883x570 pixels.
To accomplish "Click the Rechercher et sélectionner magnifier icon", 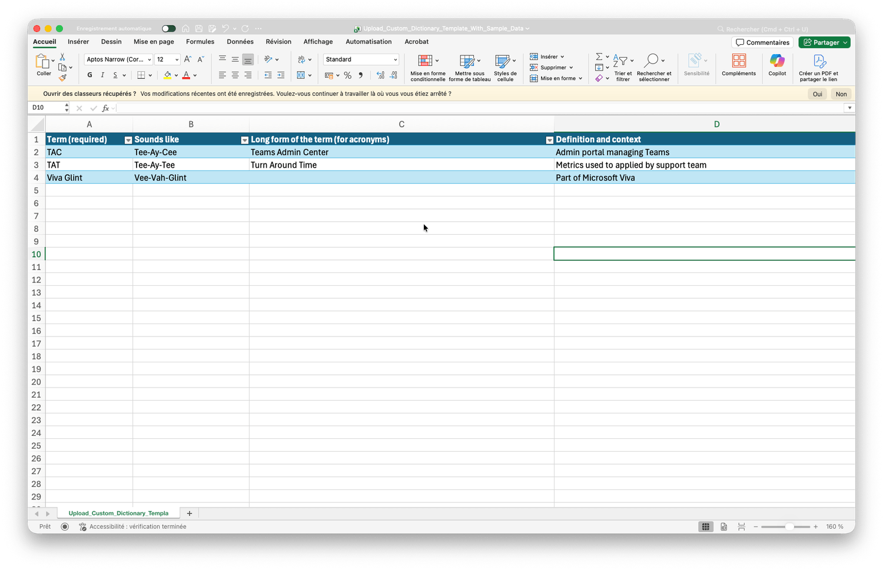I will pos(651,61).
